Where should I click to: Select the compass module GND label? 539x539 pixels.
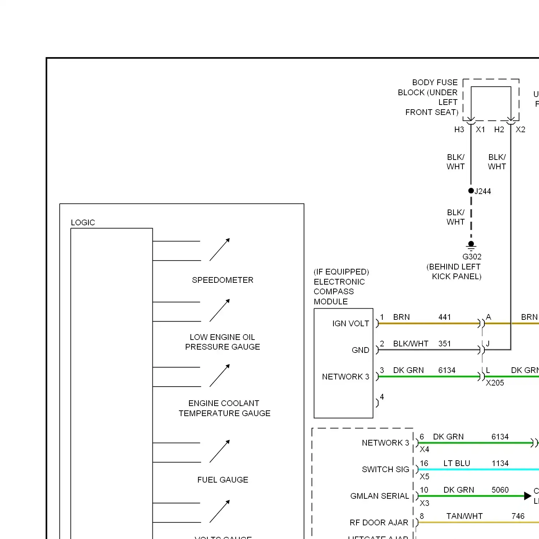360,350
